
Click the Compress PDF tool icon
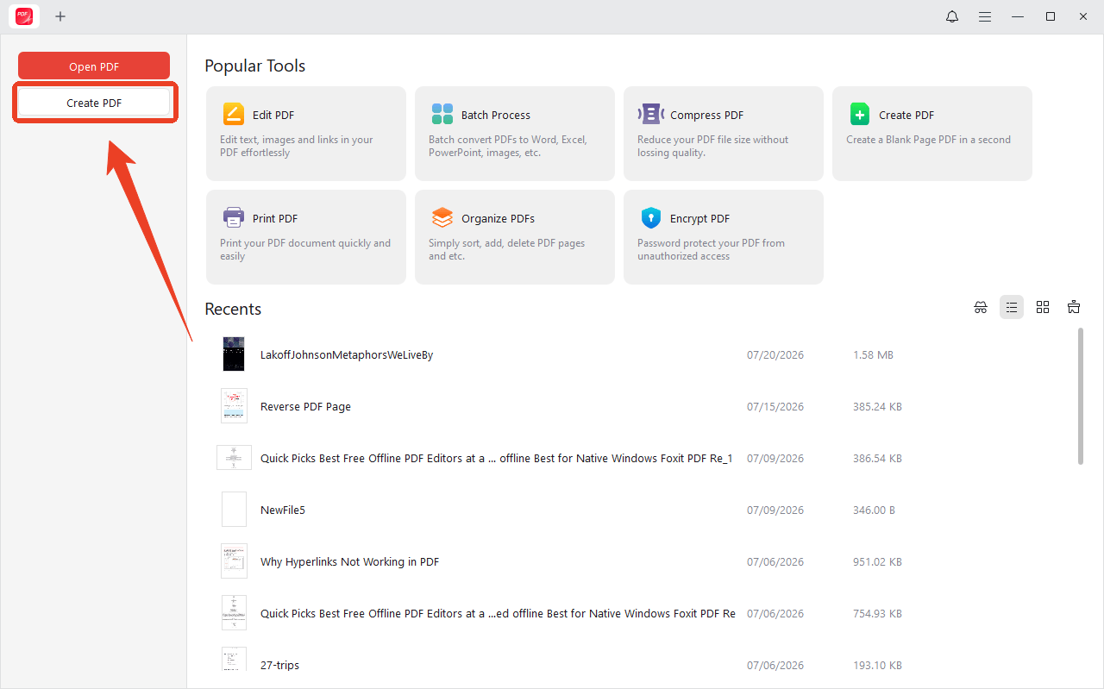[x=651, y=114]
